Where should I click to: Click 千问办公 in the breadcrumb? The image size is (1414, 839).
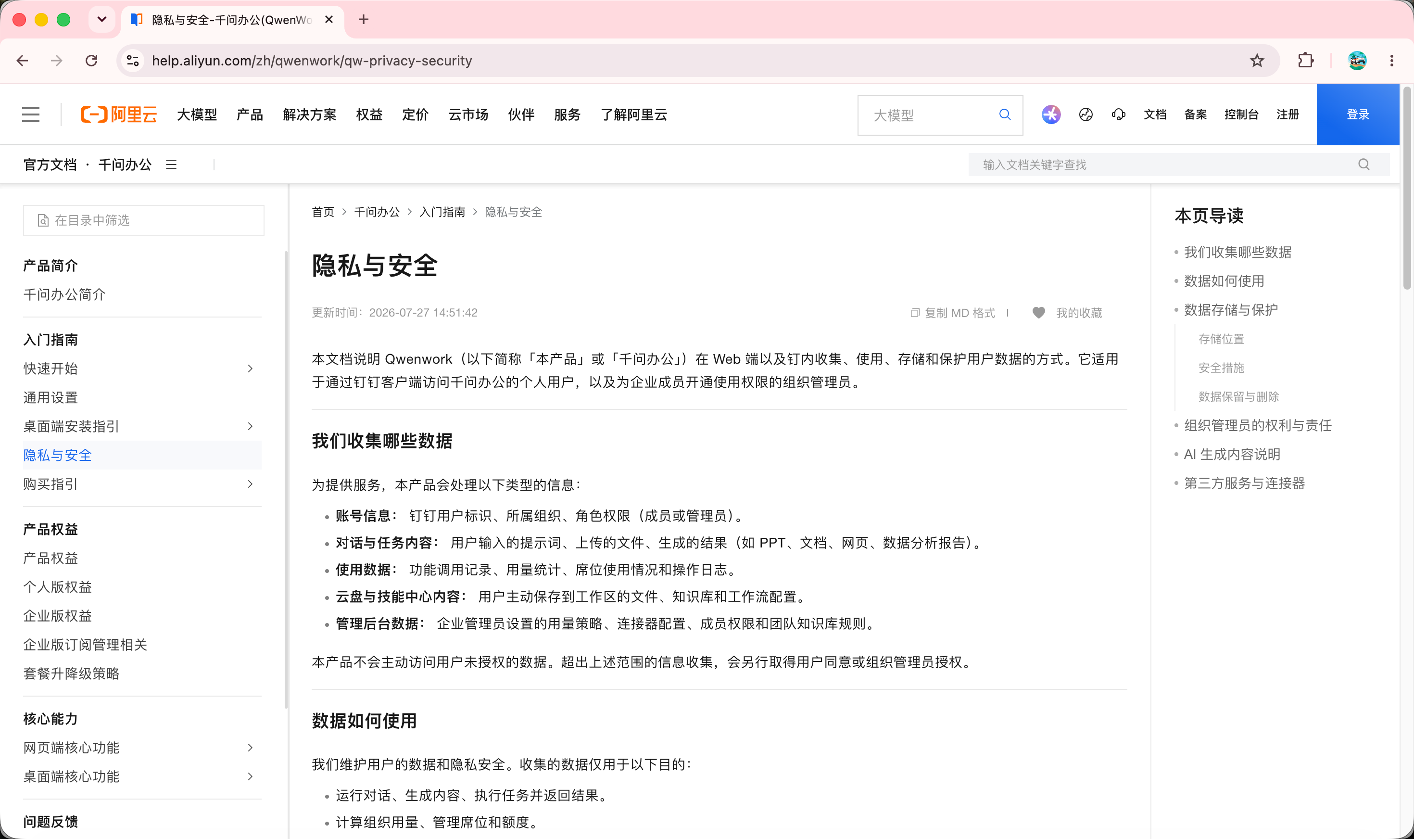[377, 212]
